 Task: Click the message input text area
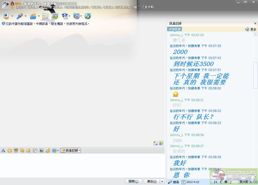click(x=82, y=165)
